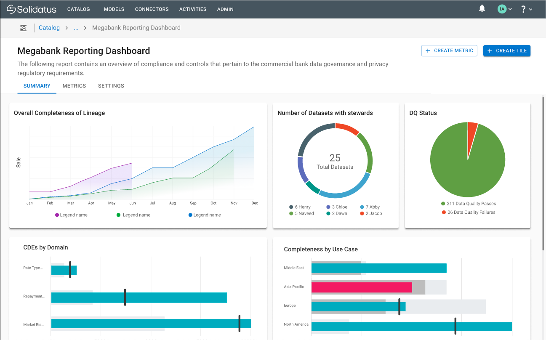Click the Rate Type bar
The width and height of the screenshot is (546, 340).
pos(64,271)
